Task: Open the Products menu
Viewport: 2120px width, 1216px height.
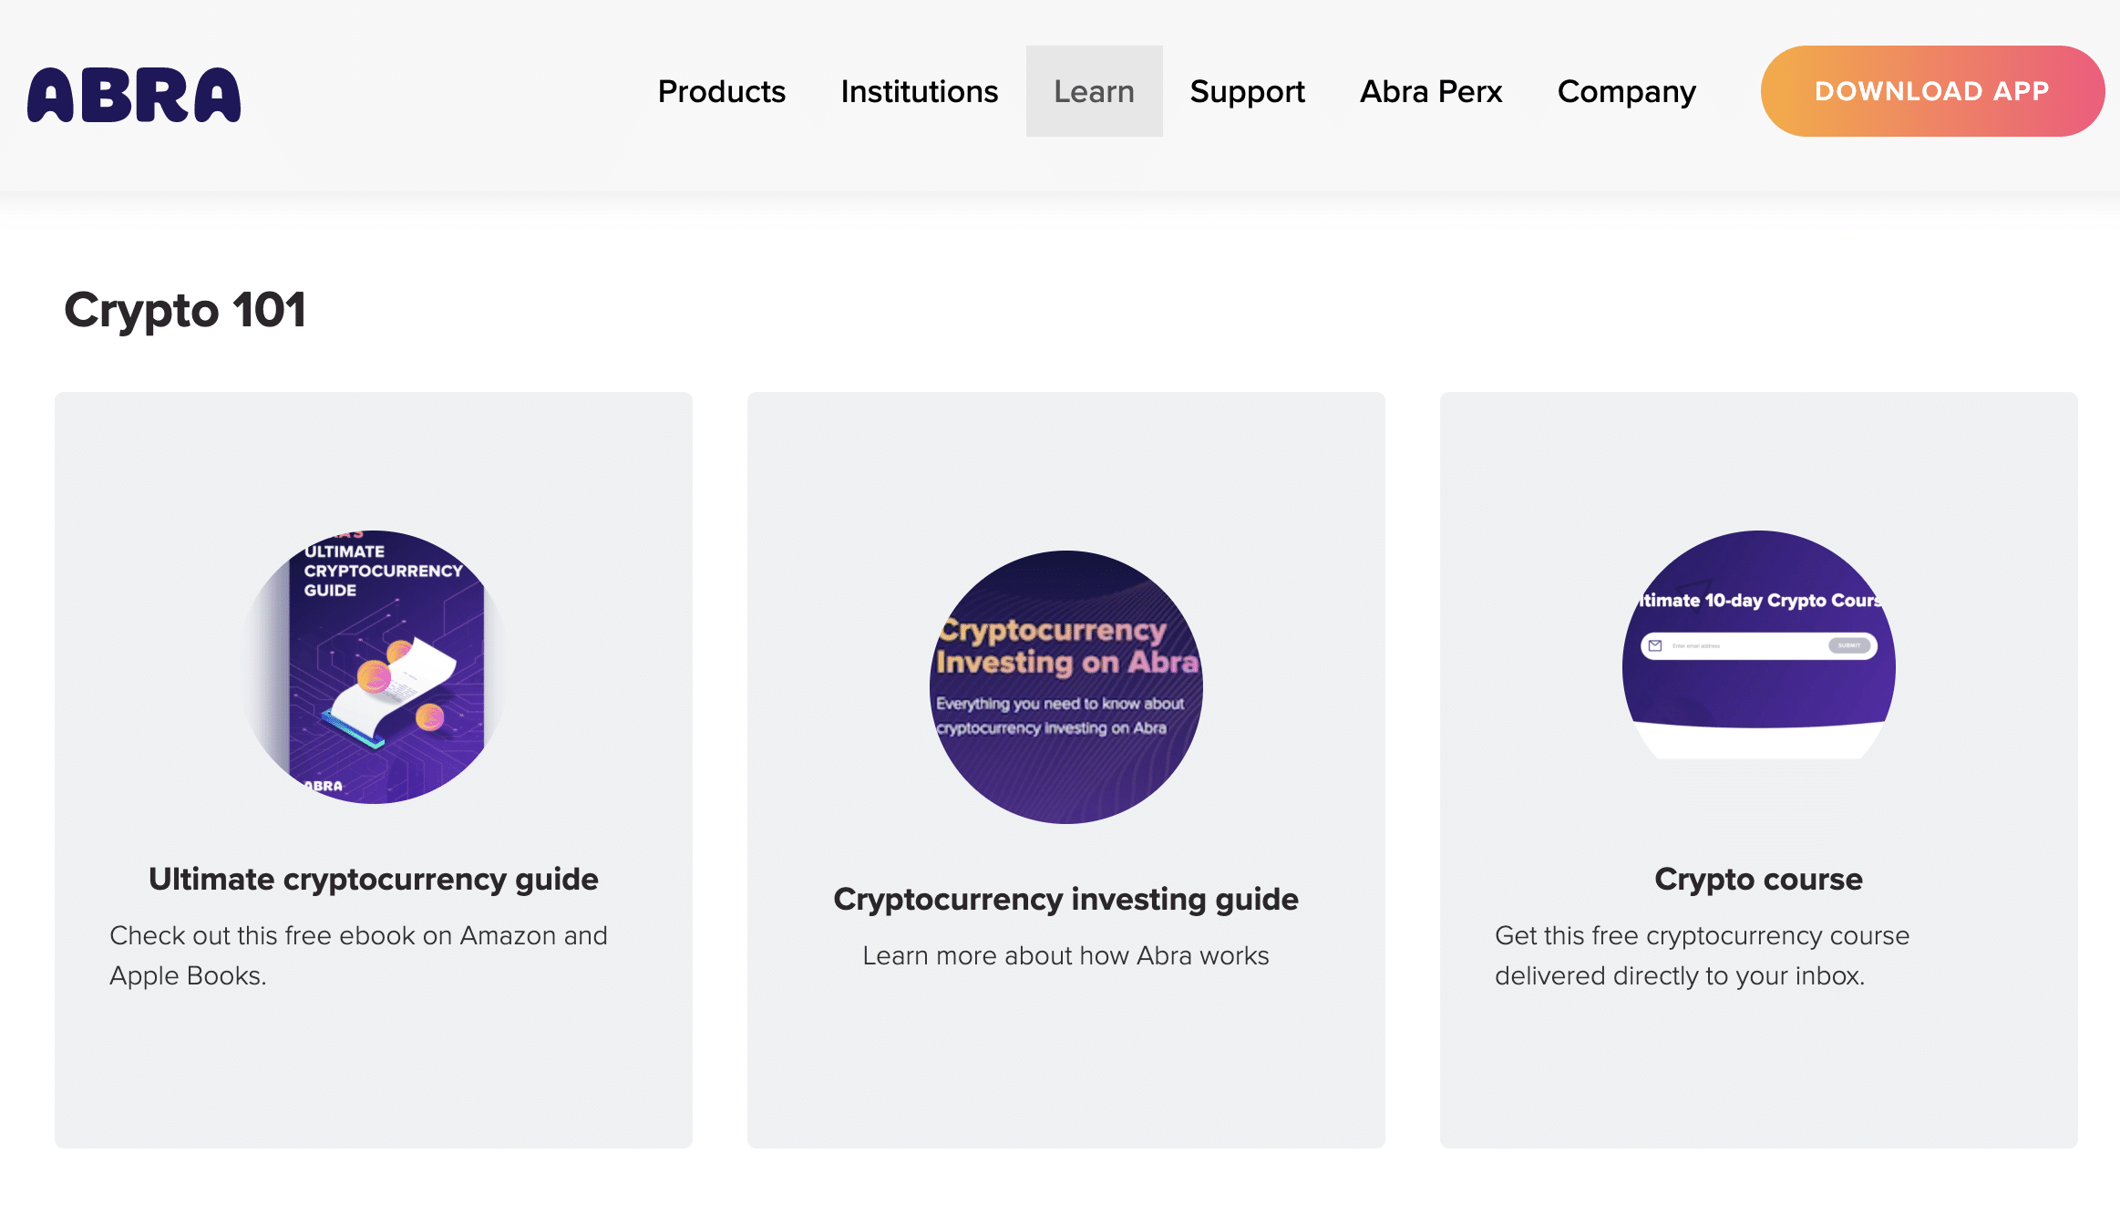Action: click(x=722, y=91)
